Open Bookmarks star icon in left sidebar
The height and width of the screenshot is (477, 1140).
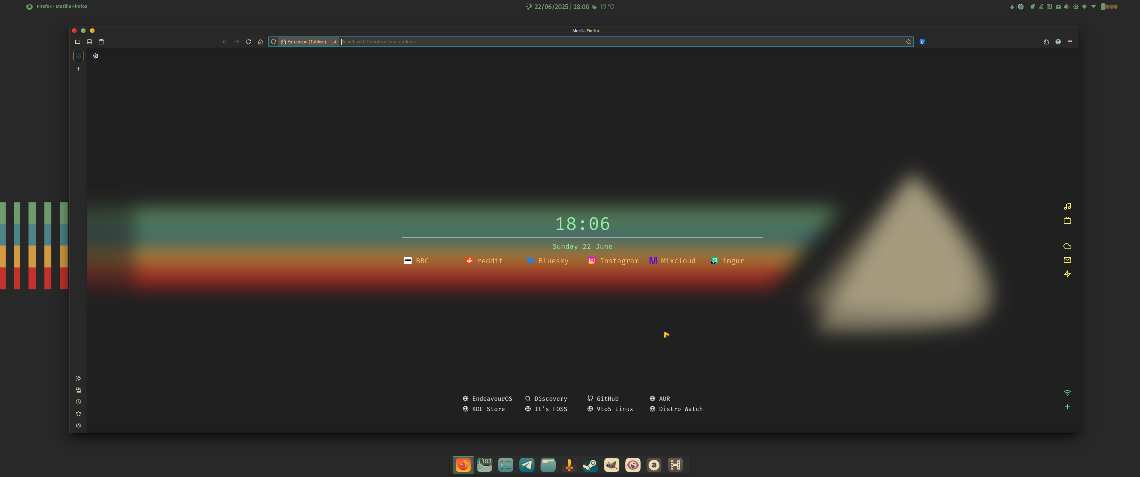pos(78,413)
